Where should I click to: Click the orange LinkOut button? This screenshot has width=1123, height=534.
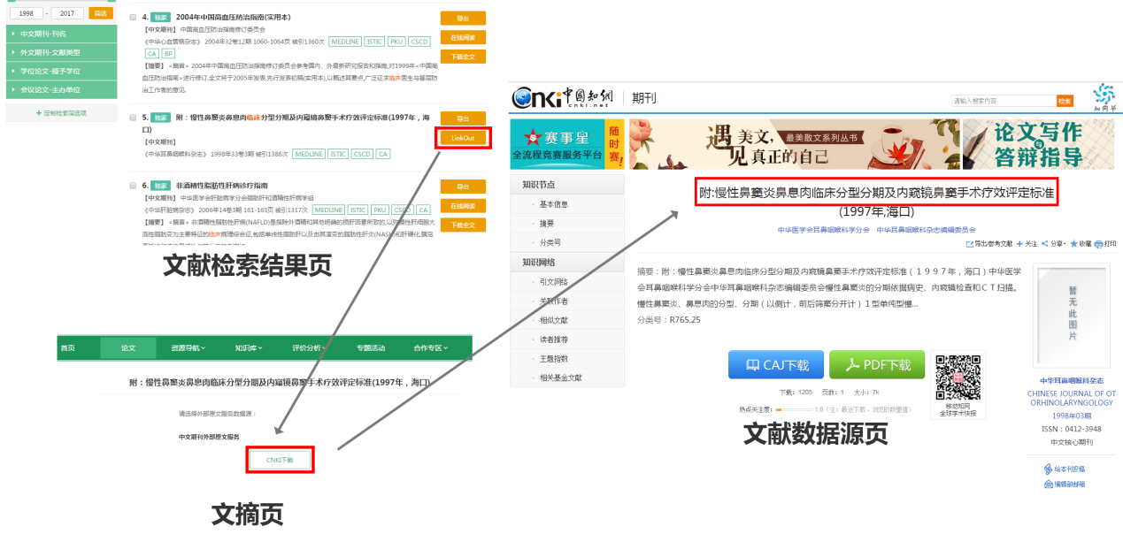463,138
